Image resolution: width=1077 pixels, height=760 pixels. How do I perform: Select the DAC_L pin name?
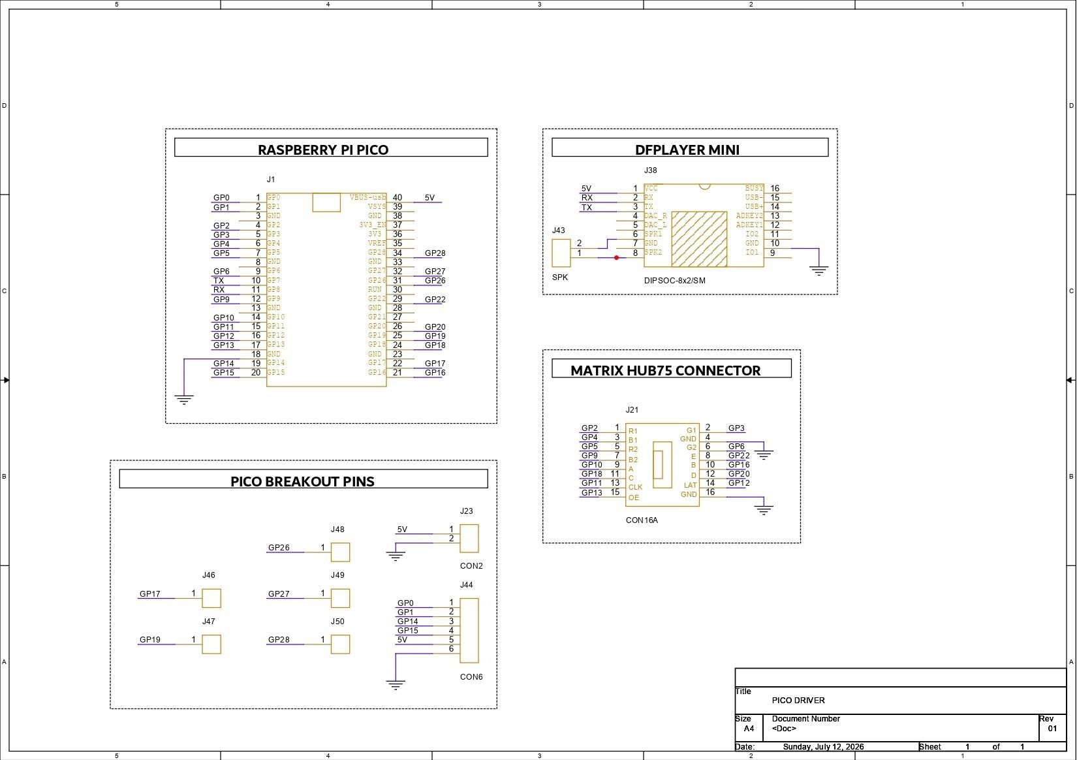tap(655, 225)
